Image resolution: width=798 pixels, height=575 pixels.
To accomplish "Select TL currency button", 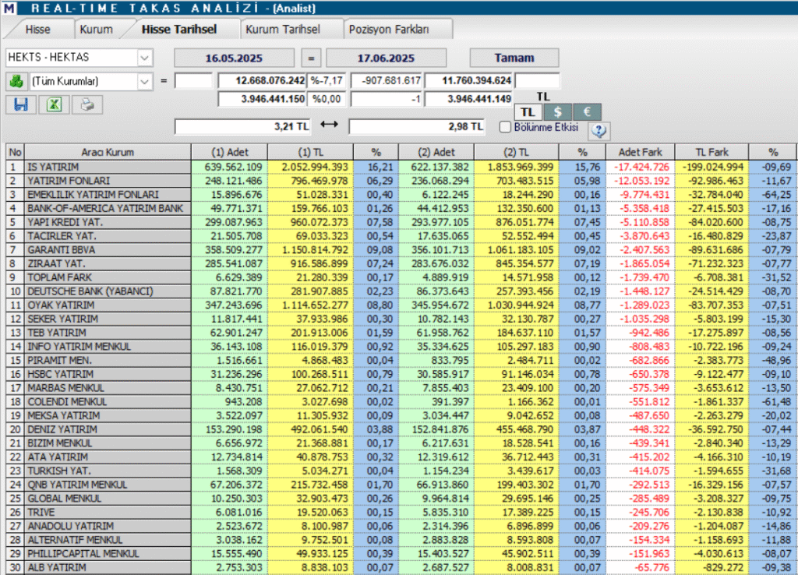I will pos(528,112).
